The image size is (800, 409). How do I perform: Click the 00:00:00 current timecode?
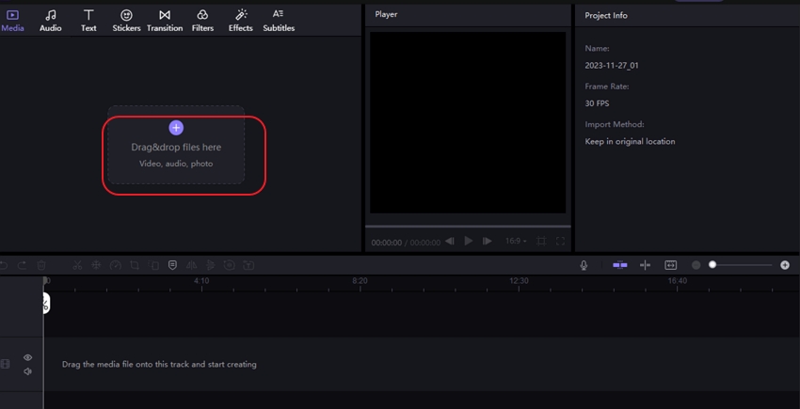click(386, 243)
